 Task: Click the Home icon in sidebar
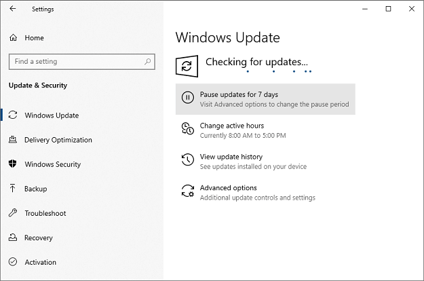(14, 38)
